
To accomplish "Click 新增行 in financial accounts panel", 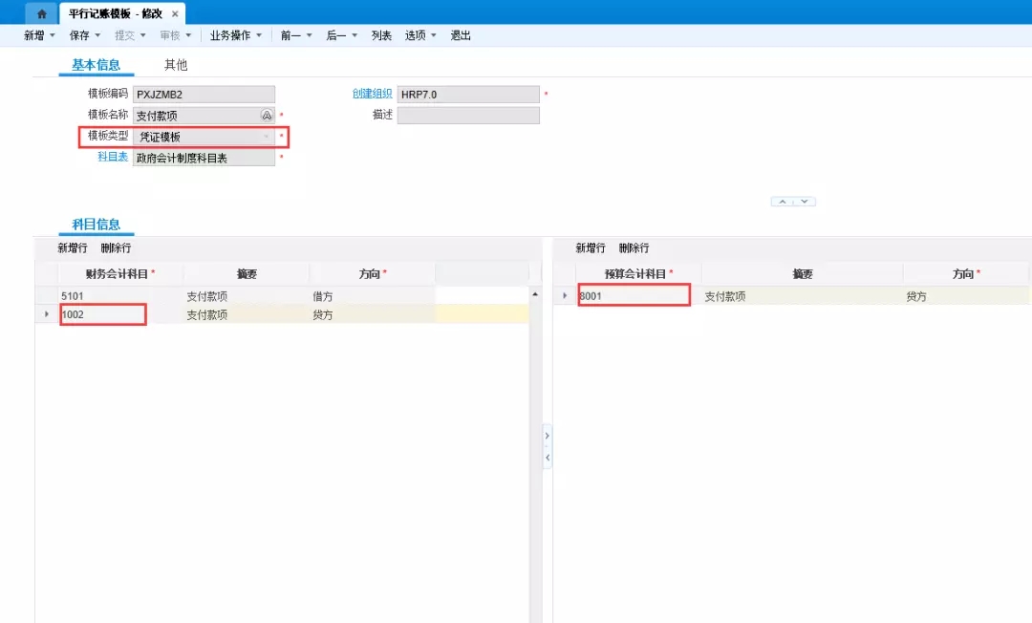I will tap(73, 248).
